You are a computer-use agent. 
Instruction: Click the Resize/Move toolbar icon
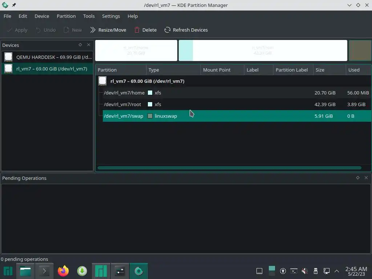coord(93,30)
